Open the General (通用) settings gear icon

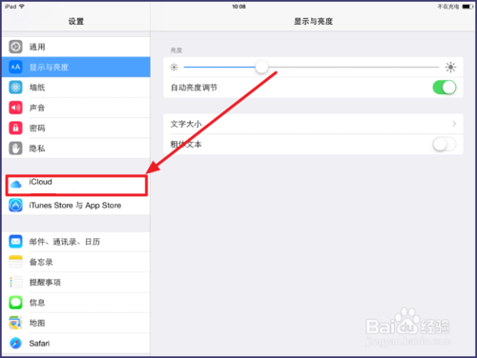15,47
